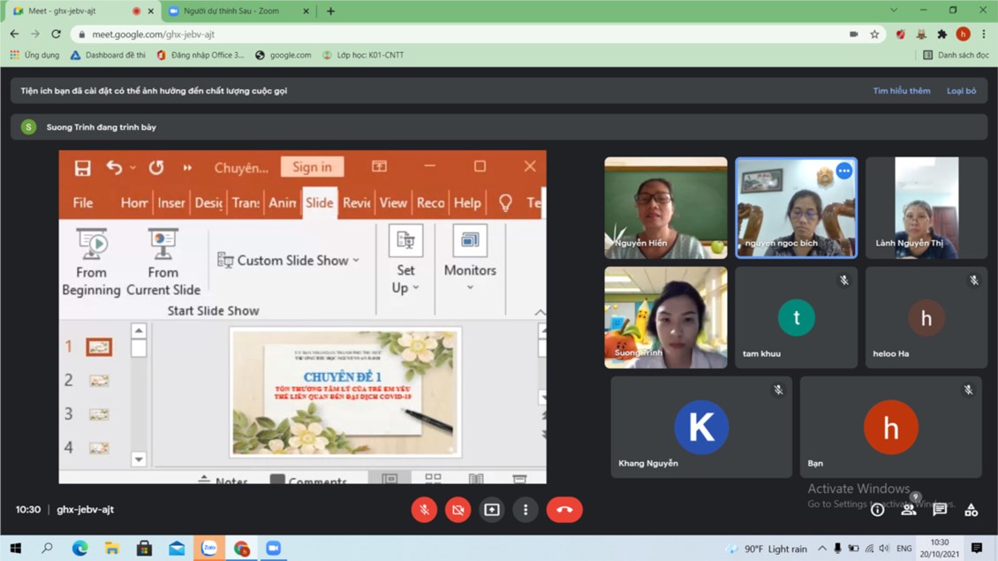Expand the quick access toolbar overflow

[x=187, y=168]
